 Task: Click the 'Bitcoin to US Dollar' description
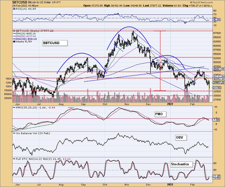click(x=39, y=2)
